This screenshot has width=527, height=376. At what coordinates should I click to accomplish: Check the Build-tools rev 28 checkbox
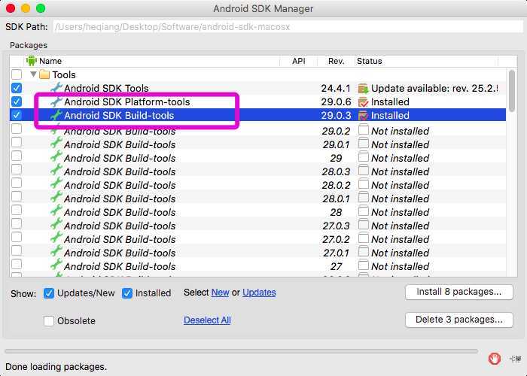pyautogui.click(x=17, y=210)
